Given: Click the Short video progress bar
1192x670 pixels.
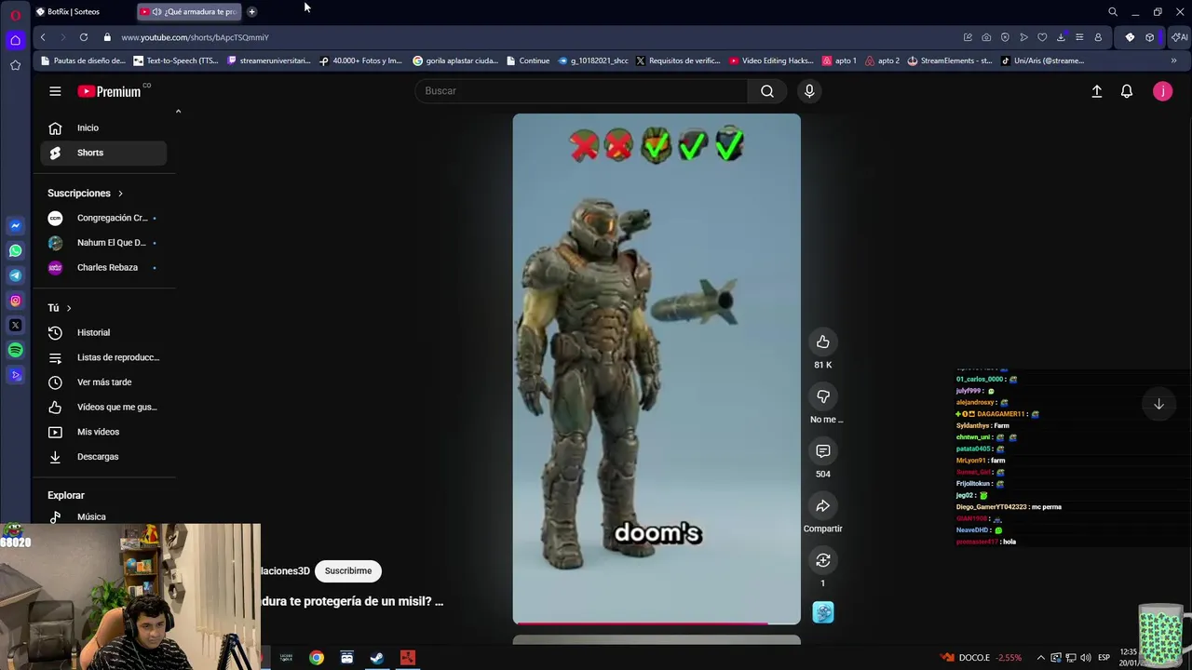Looking at the screenshot, I should 657,623.
